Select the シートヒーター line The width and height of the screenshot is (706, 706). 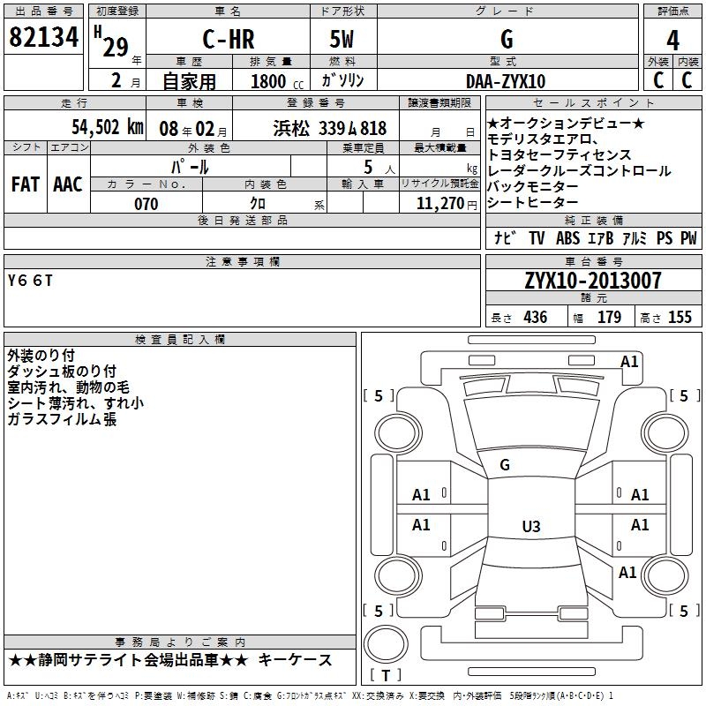point(533,202)
